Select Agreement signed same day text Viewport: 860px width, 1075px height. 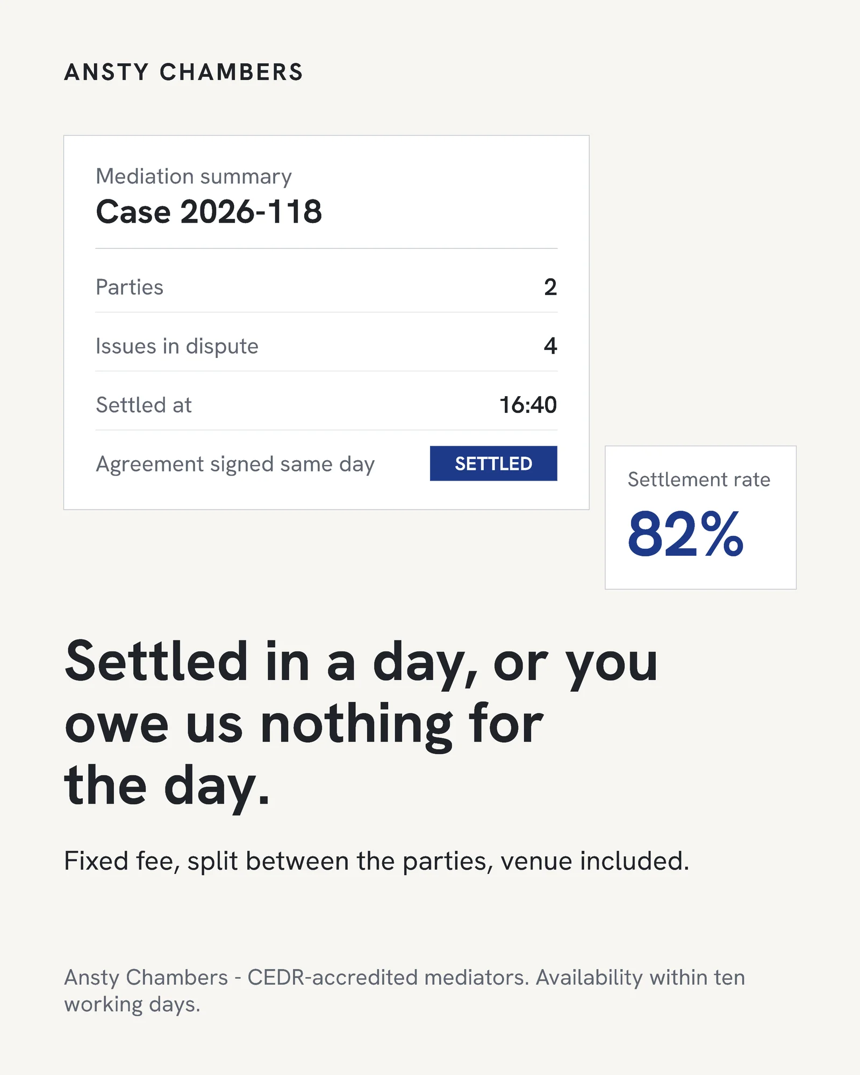[x=235, y=464]
